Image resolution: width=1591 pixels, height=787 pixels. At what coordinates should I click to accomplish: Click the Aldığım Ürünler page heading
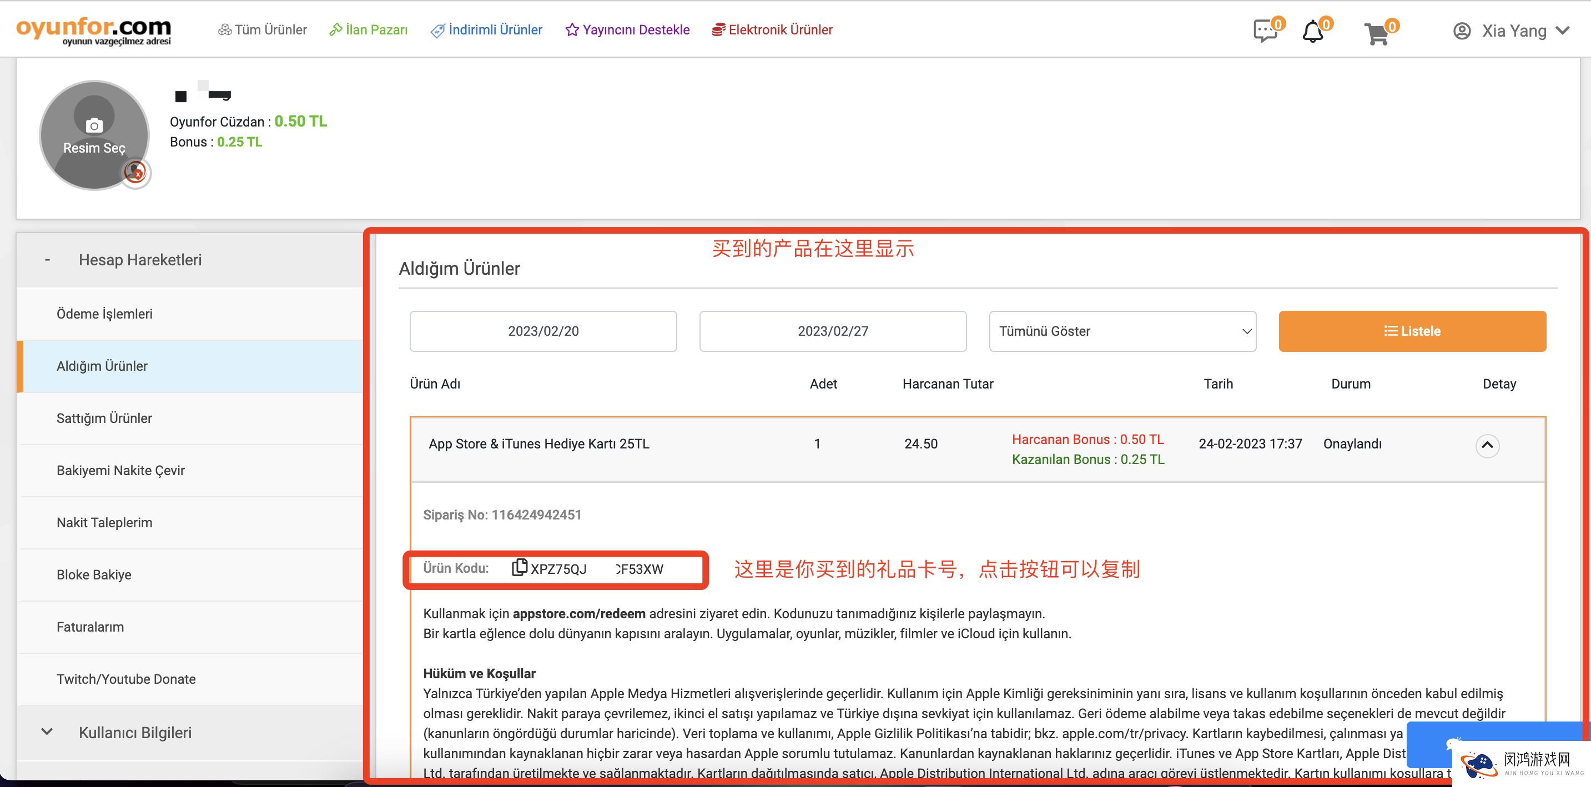coord(459,269)
